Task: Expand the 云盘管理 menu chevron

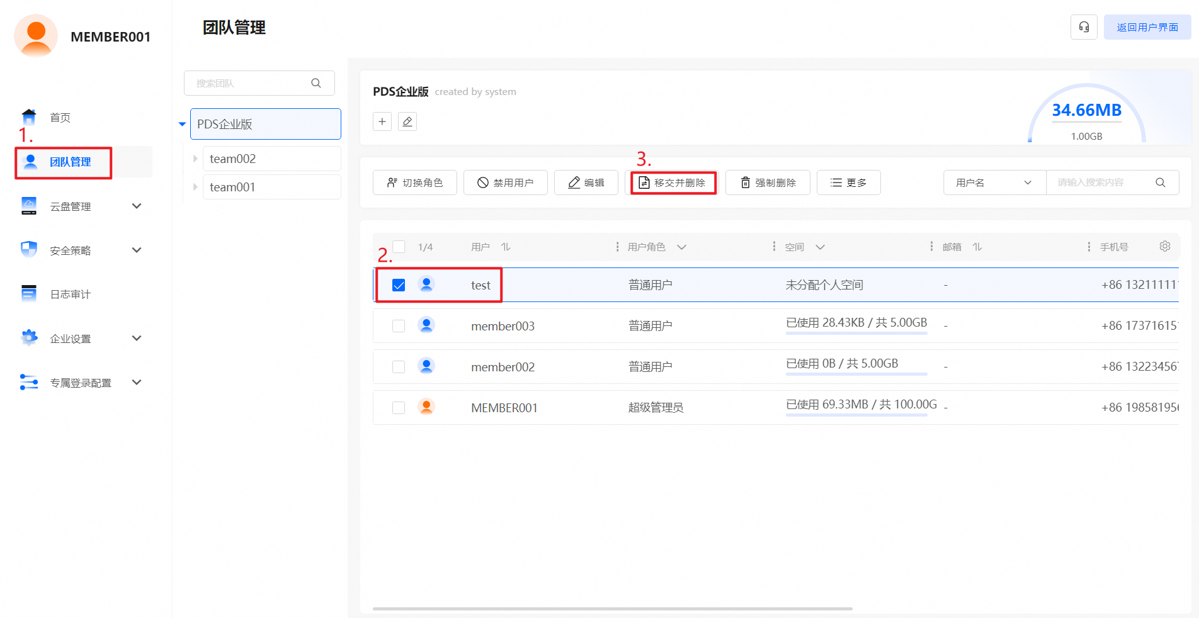Action: [x=137, y=206]
